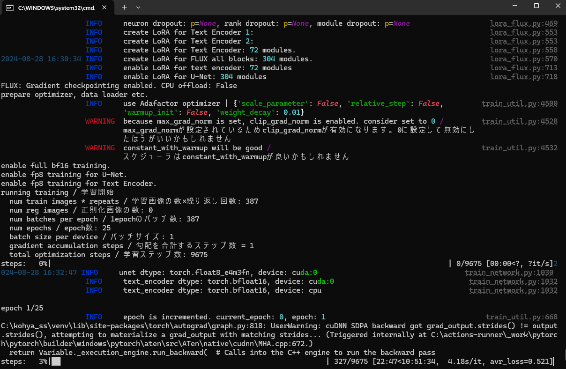The height and width of the screenshot is (369, 566).
Task: Click the 'enable full bf16 training.' line
Action: [x=55, y=166]
